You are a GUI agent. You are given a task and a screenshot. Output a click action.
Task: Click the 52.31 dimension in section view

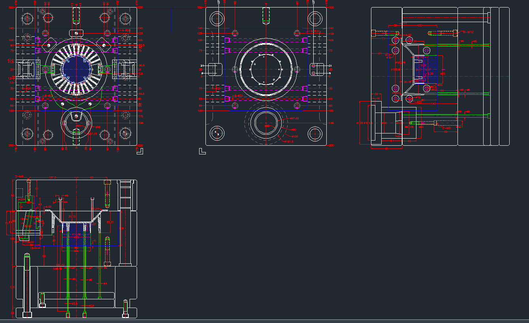(x=111, y=222)
